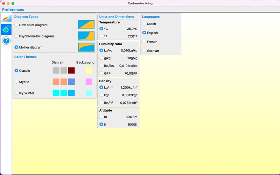The image size is (280, 175).
Task: Select lbs/ft³ density unit
Action: coord(101,103)
